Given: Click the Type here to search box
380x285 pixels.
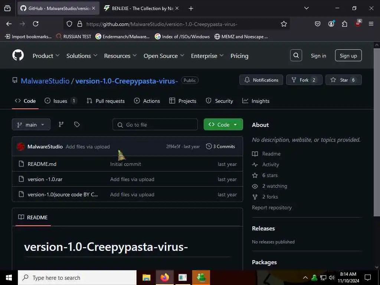Looking at the screenshot, I should (77, 278).
